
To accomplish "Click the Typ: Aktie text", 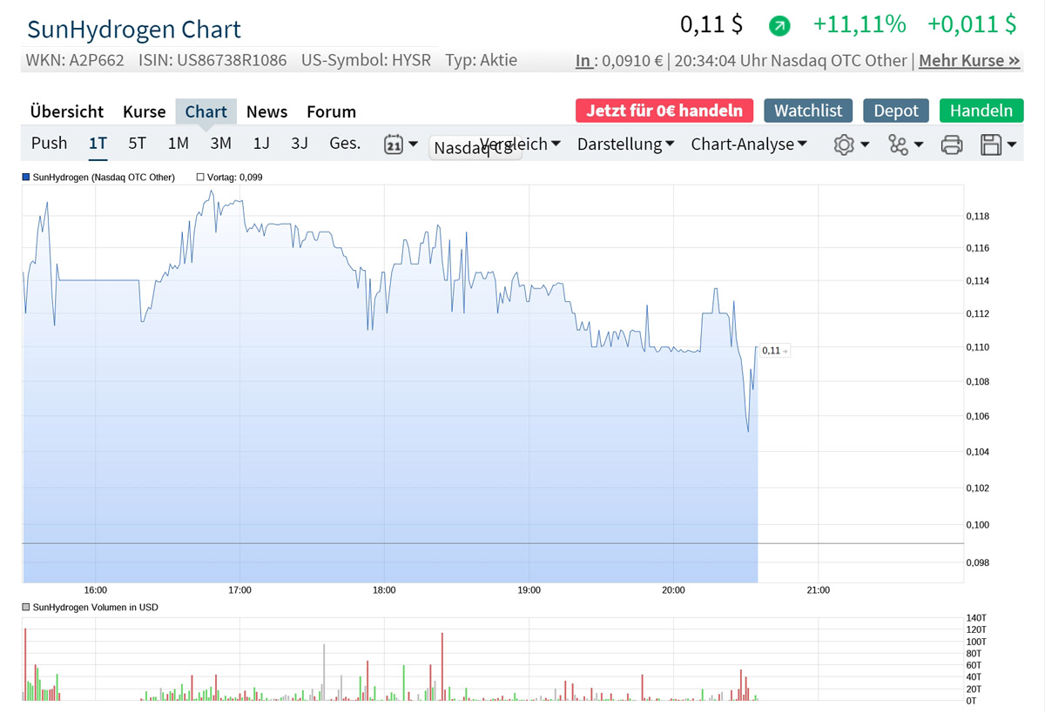I will click(482, 60).
